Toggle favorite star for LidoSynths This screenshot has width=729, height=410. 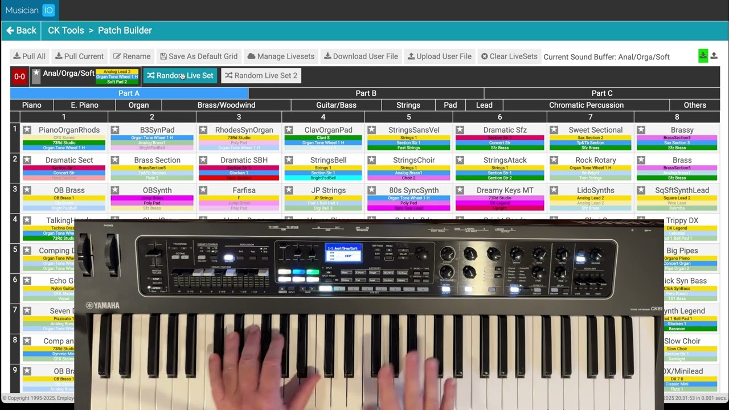[x=554, y=190]
